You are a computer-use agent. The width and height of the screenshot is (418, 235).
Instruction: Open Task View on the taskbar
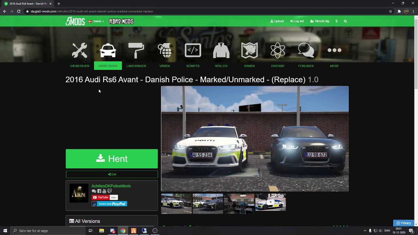click(90, 231)
